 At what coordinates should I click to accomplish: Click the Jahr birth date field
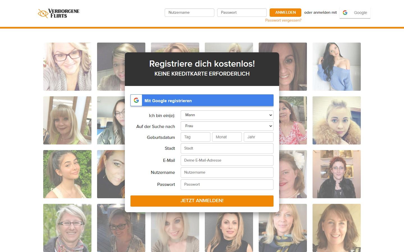pos(259,137)
